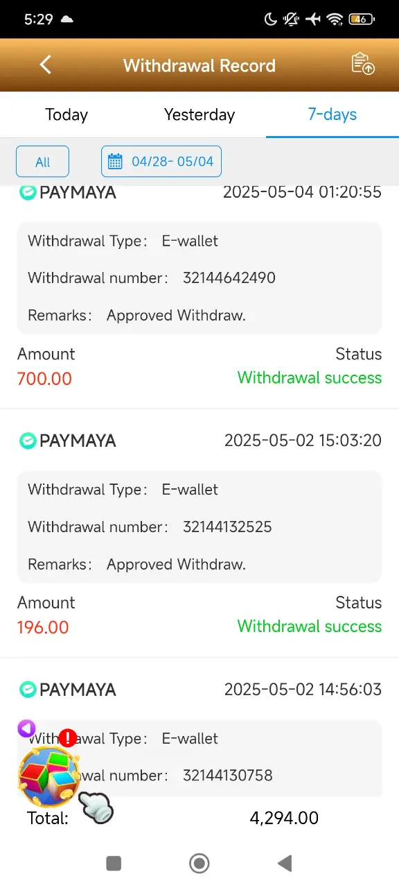This screenshot has width=399, height=888.
Task: Select the 7-days tab
Action: [x=332, y=114]
